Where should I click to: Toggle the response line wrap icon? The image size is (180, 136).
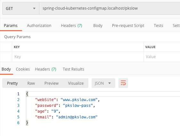123,83
